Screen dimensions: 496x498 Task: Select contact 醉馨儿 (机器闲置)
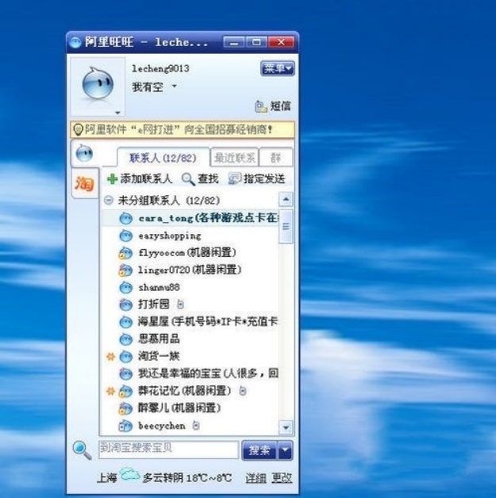(190, 408)
